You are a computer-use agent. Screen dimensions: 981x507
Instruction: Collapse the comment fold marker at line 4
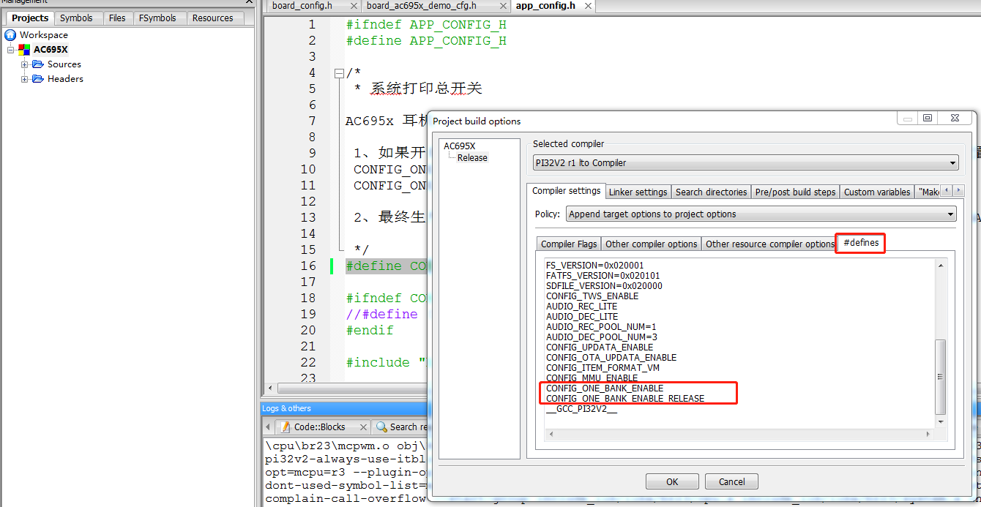[338, 73]
